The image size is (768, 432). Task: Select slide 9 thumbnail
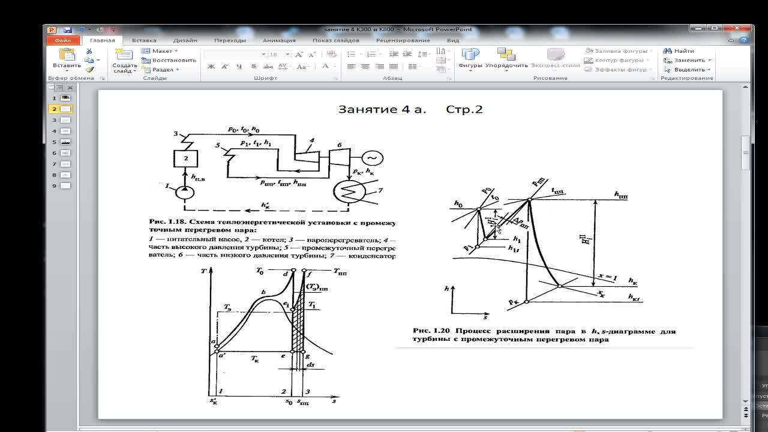65,186
